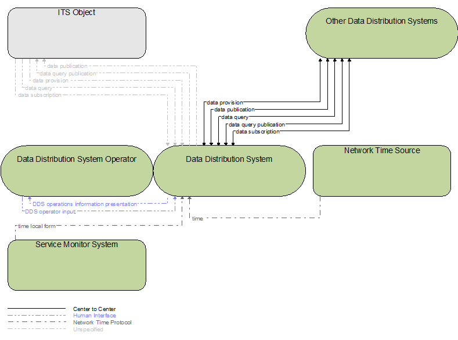Select the ITS Object box
Screen dimensions: 458x340
coord(77,33)
